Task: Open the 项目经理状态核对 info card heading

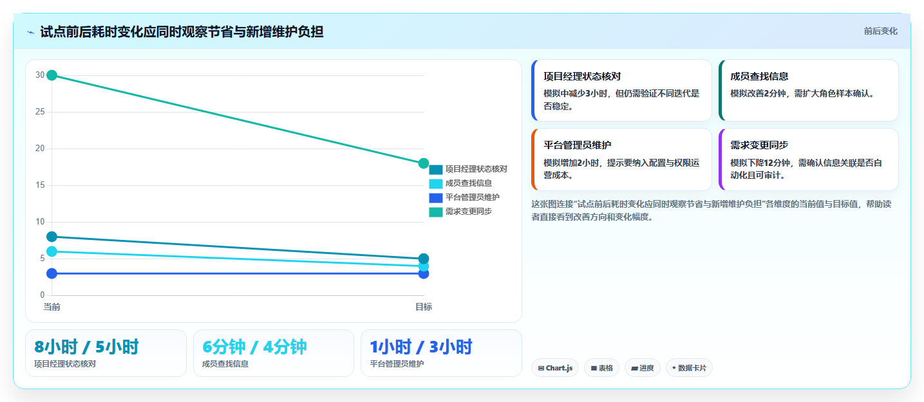Action: pos(582,76)
